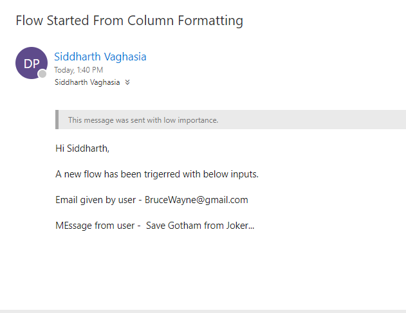The image size is (406, 313).
Task: Open sender Siddharth Vaghasia's blue name link
Action: pos(100,57)
